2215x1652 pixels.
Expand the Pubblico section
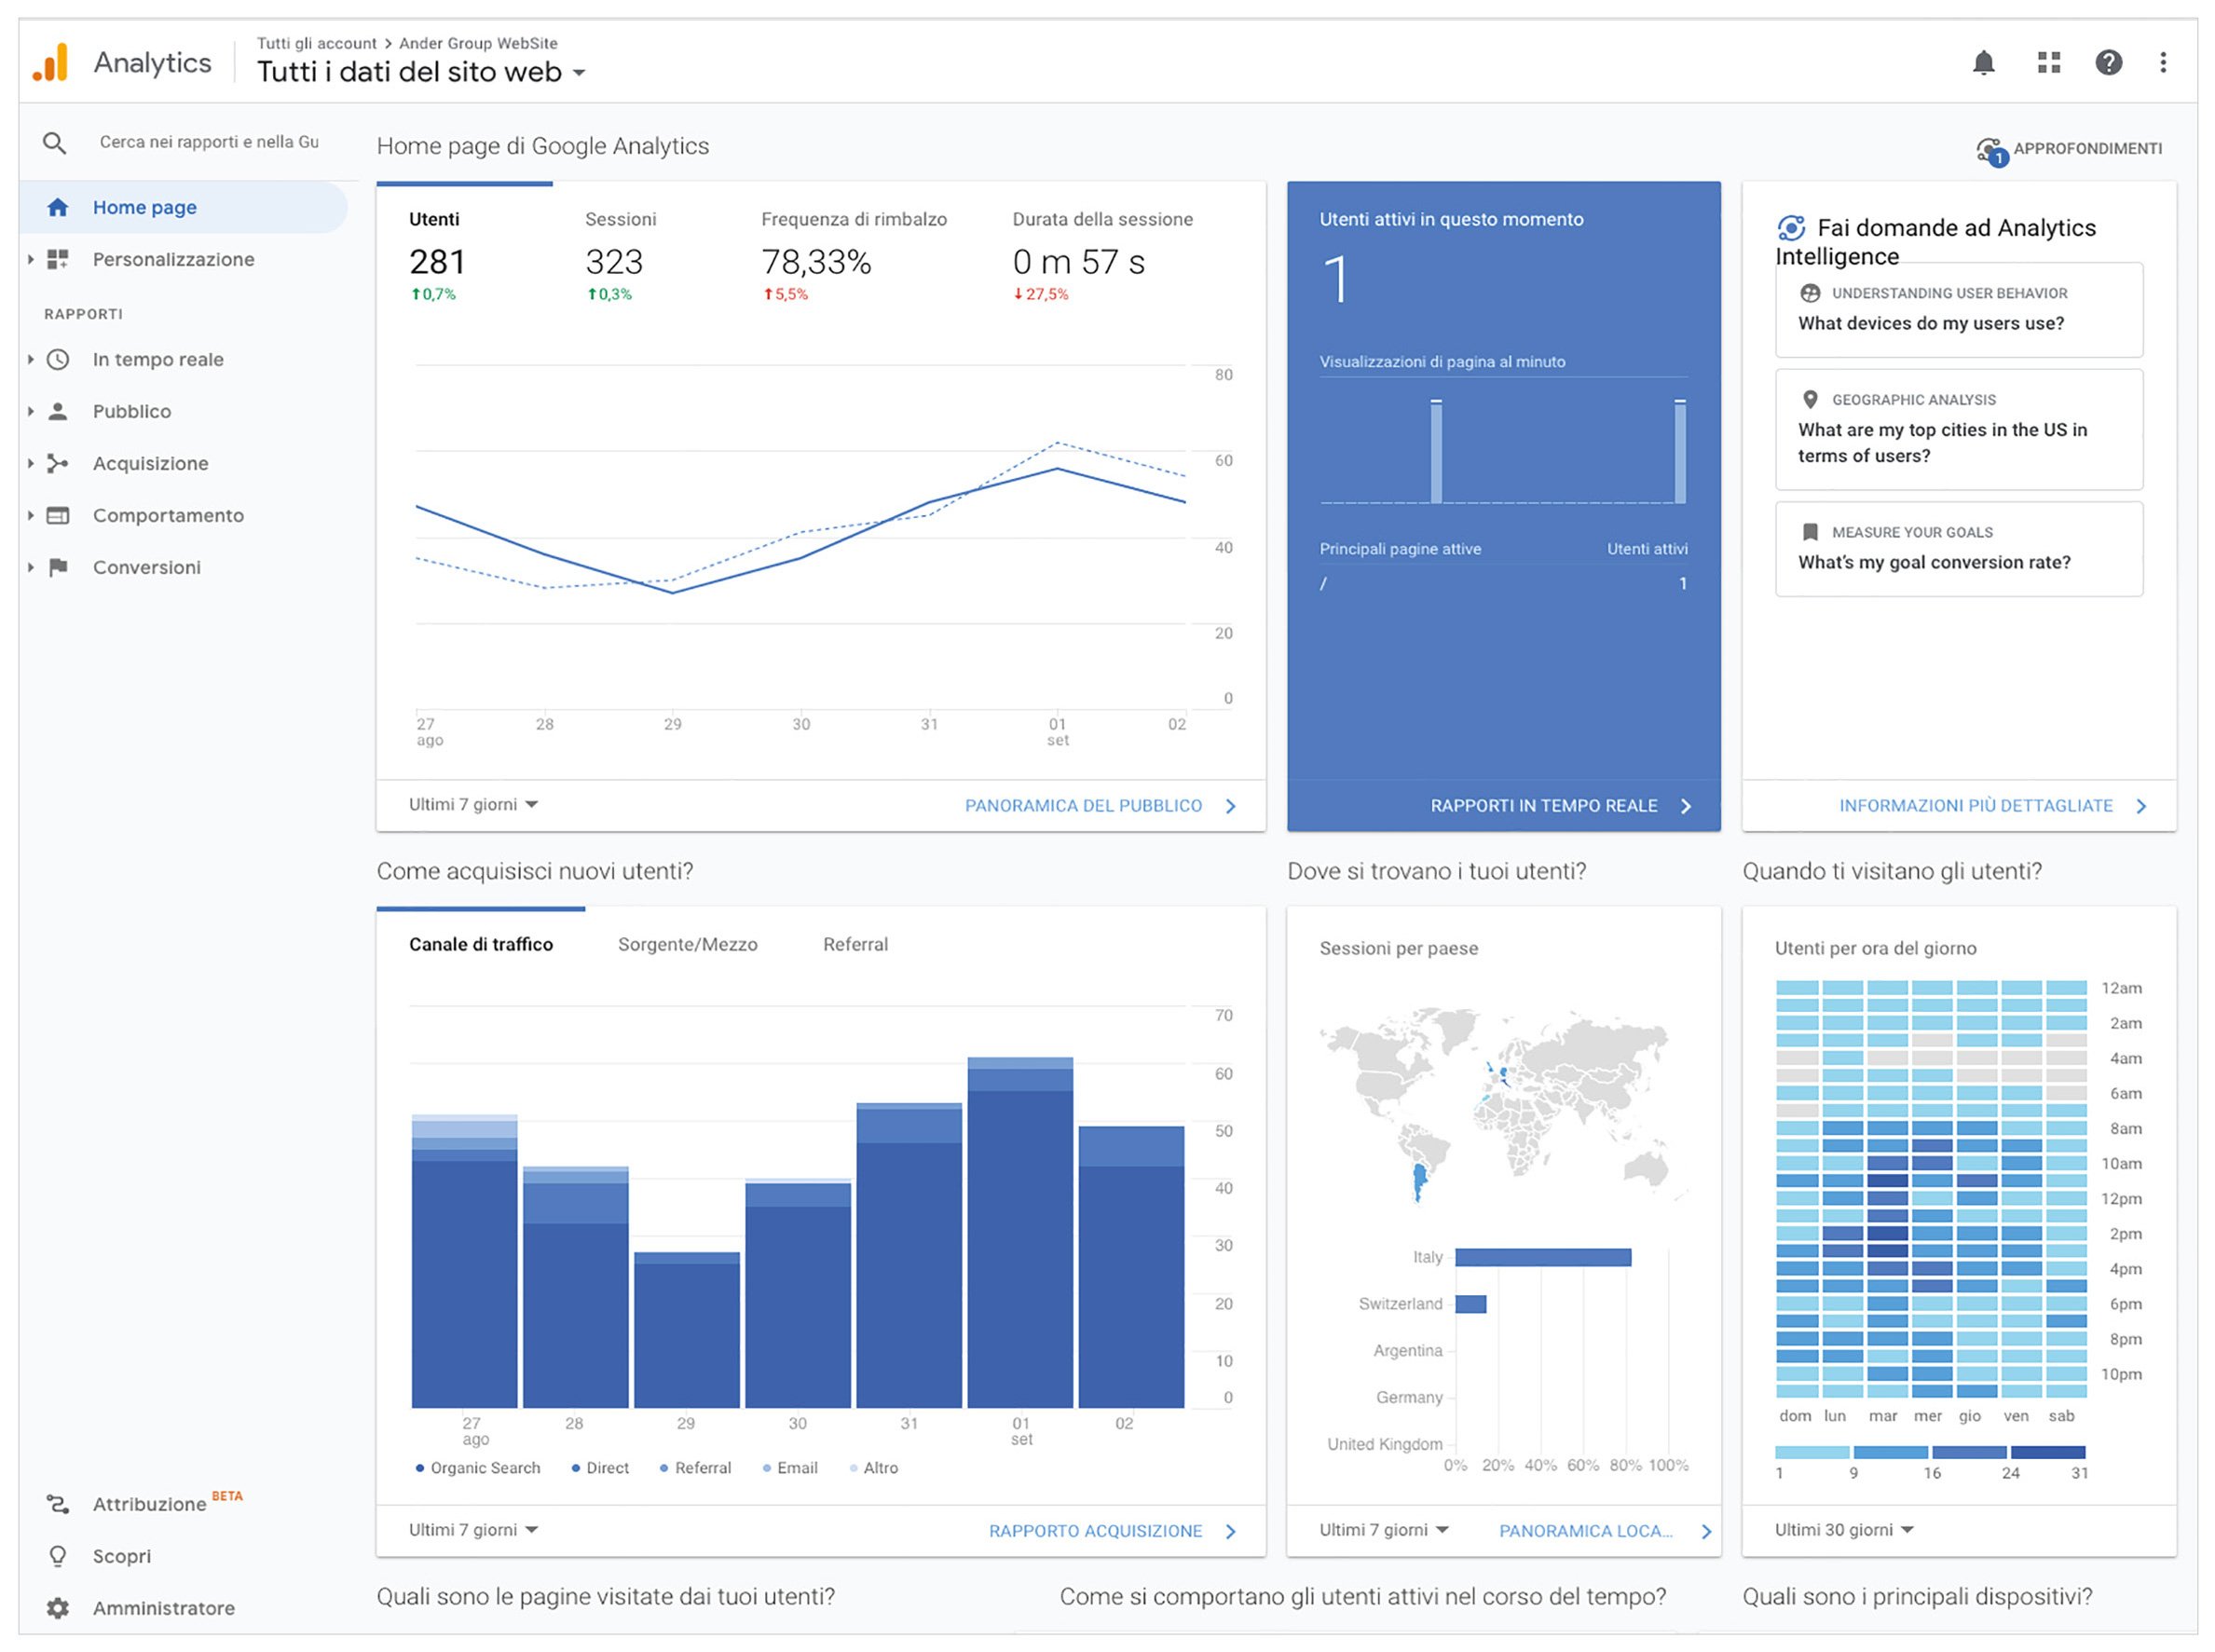coord(31,411)
